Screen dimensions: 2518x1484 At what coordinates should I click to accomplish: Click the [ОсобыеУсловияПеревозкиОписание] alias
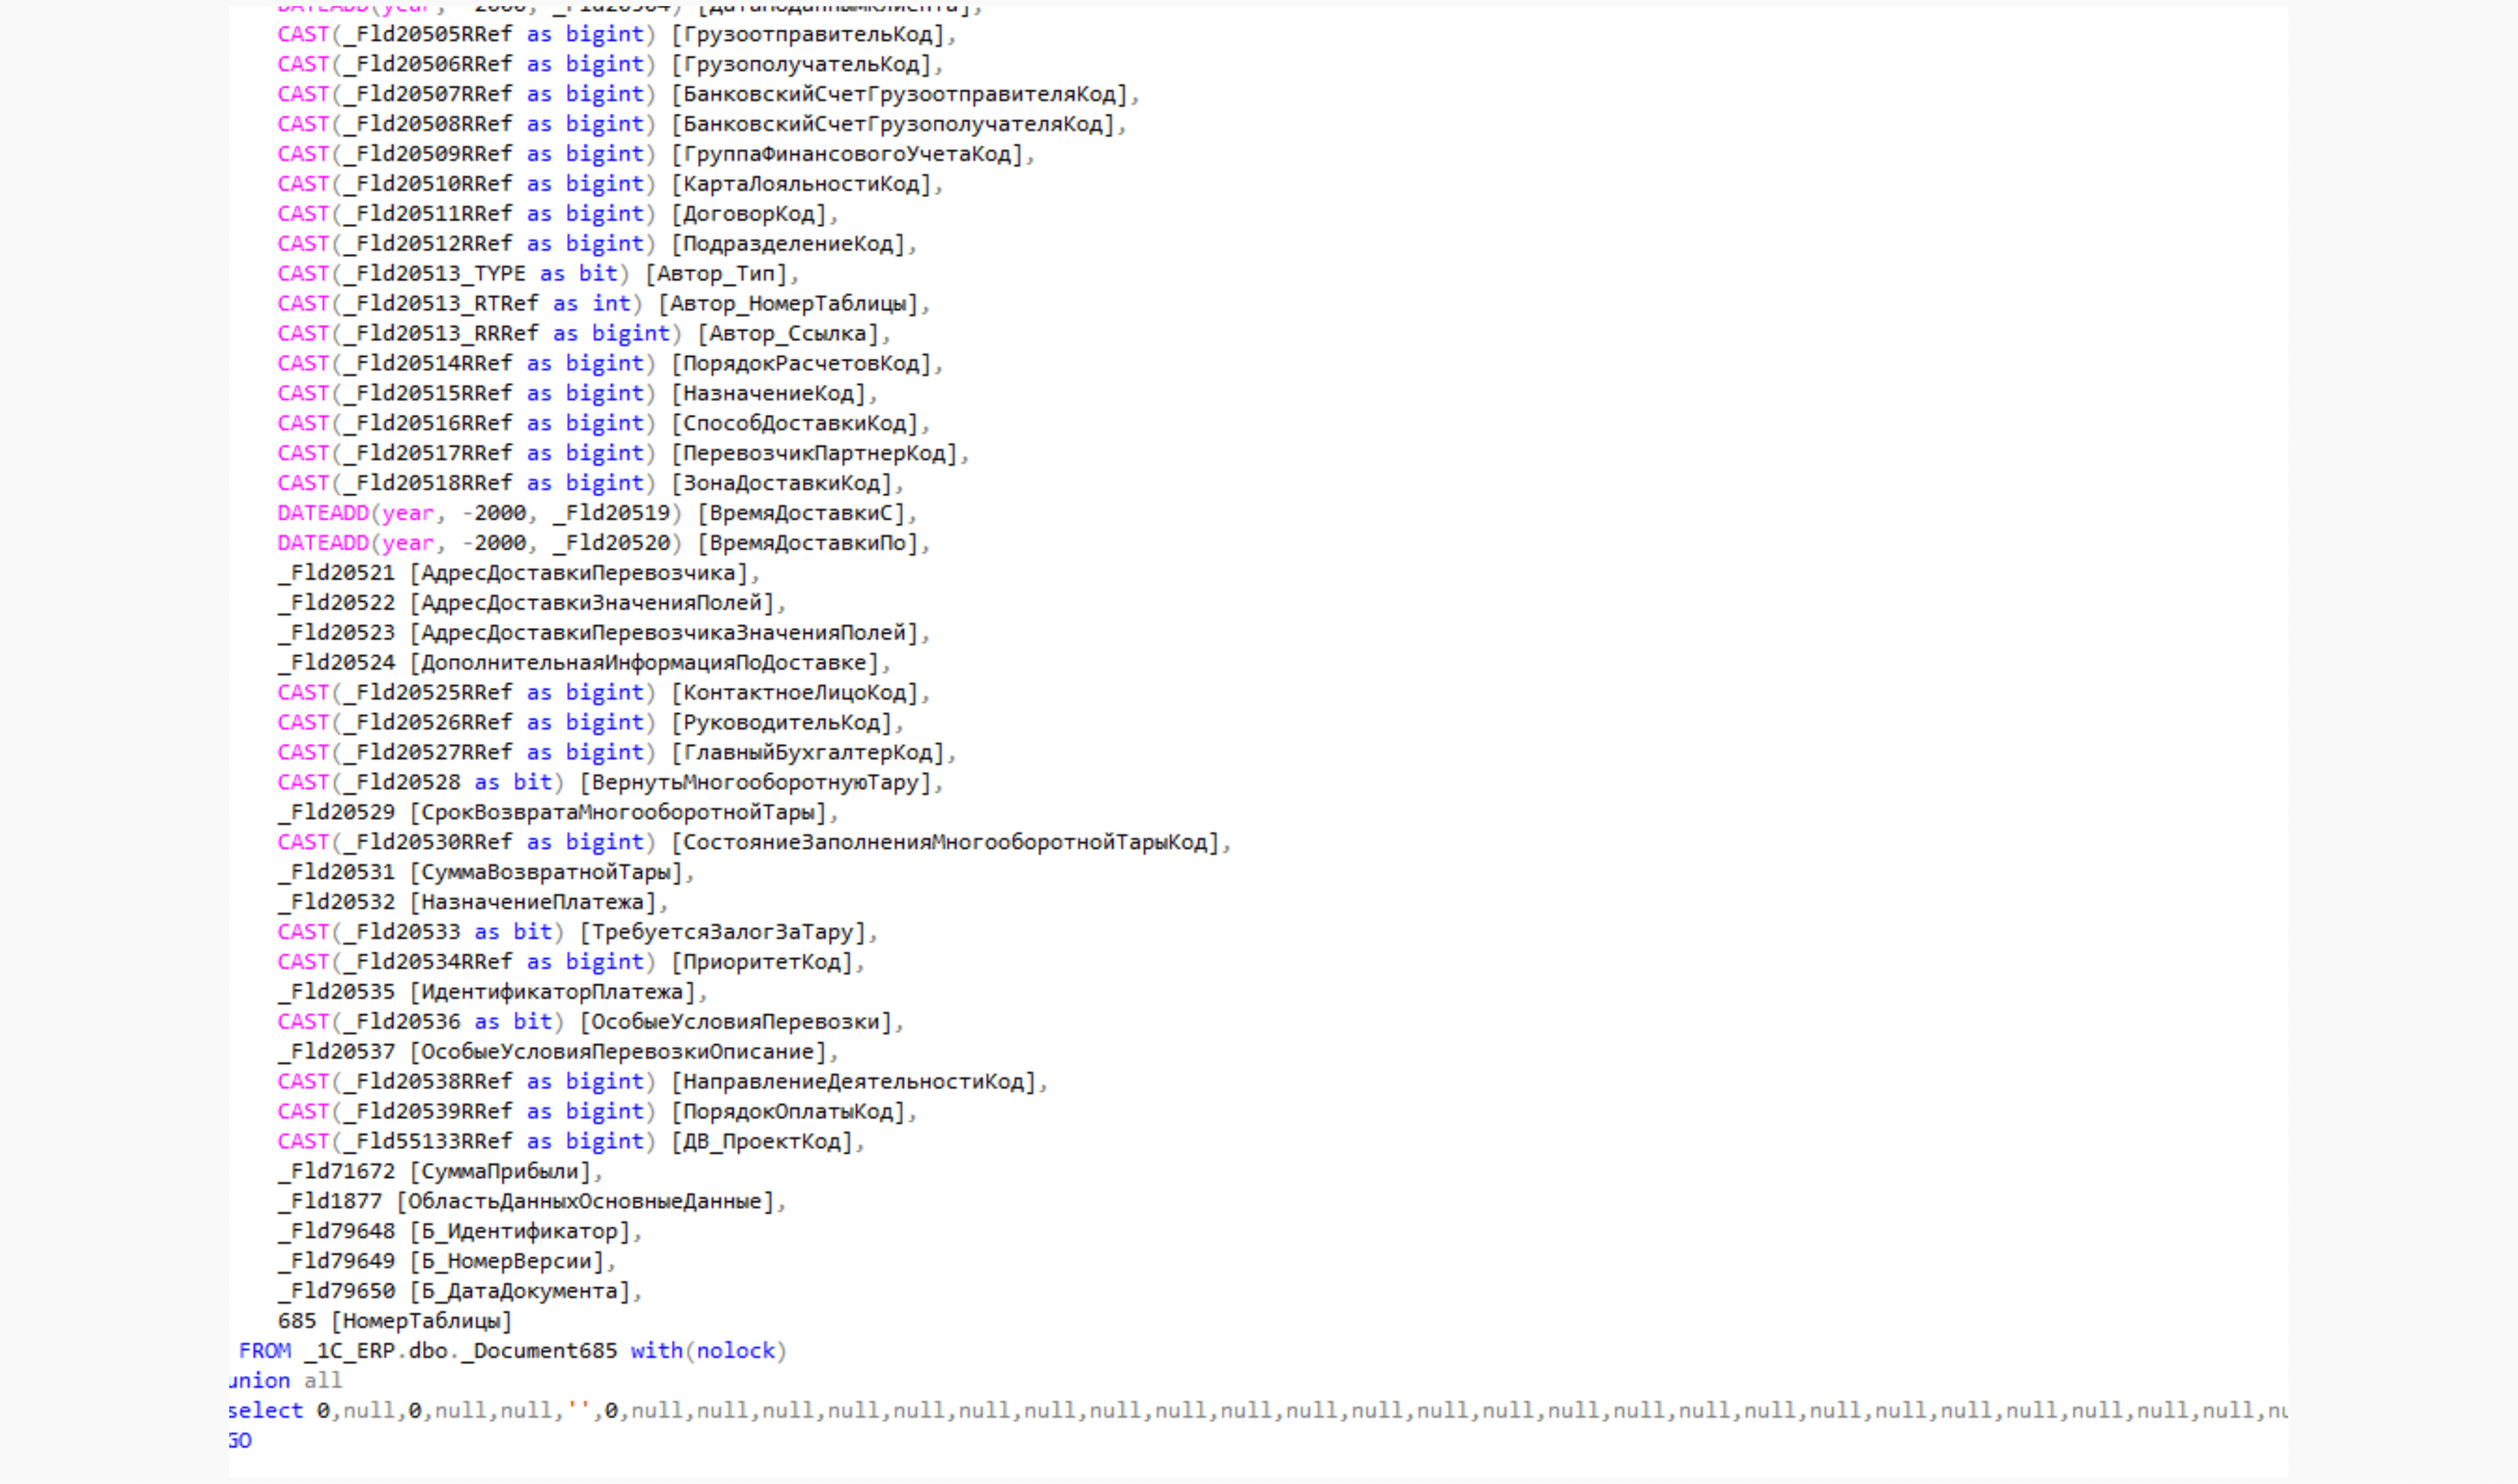[x=618, y=1053]
